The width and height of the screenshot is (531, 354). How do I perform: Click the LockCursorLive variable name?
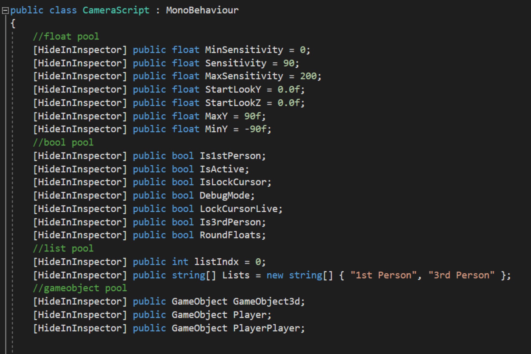pos(239,209)
